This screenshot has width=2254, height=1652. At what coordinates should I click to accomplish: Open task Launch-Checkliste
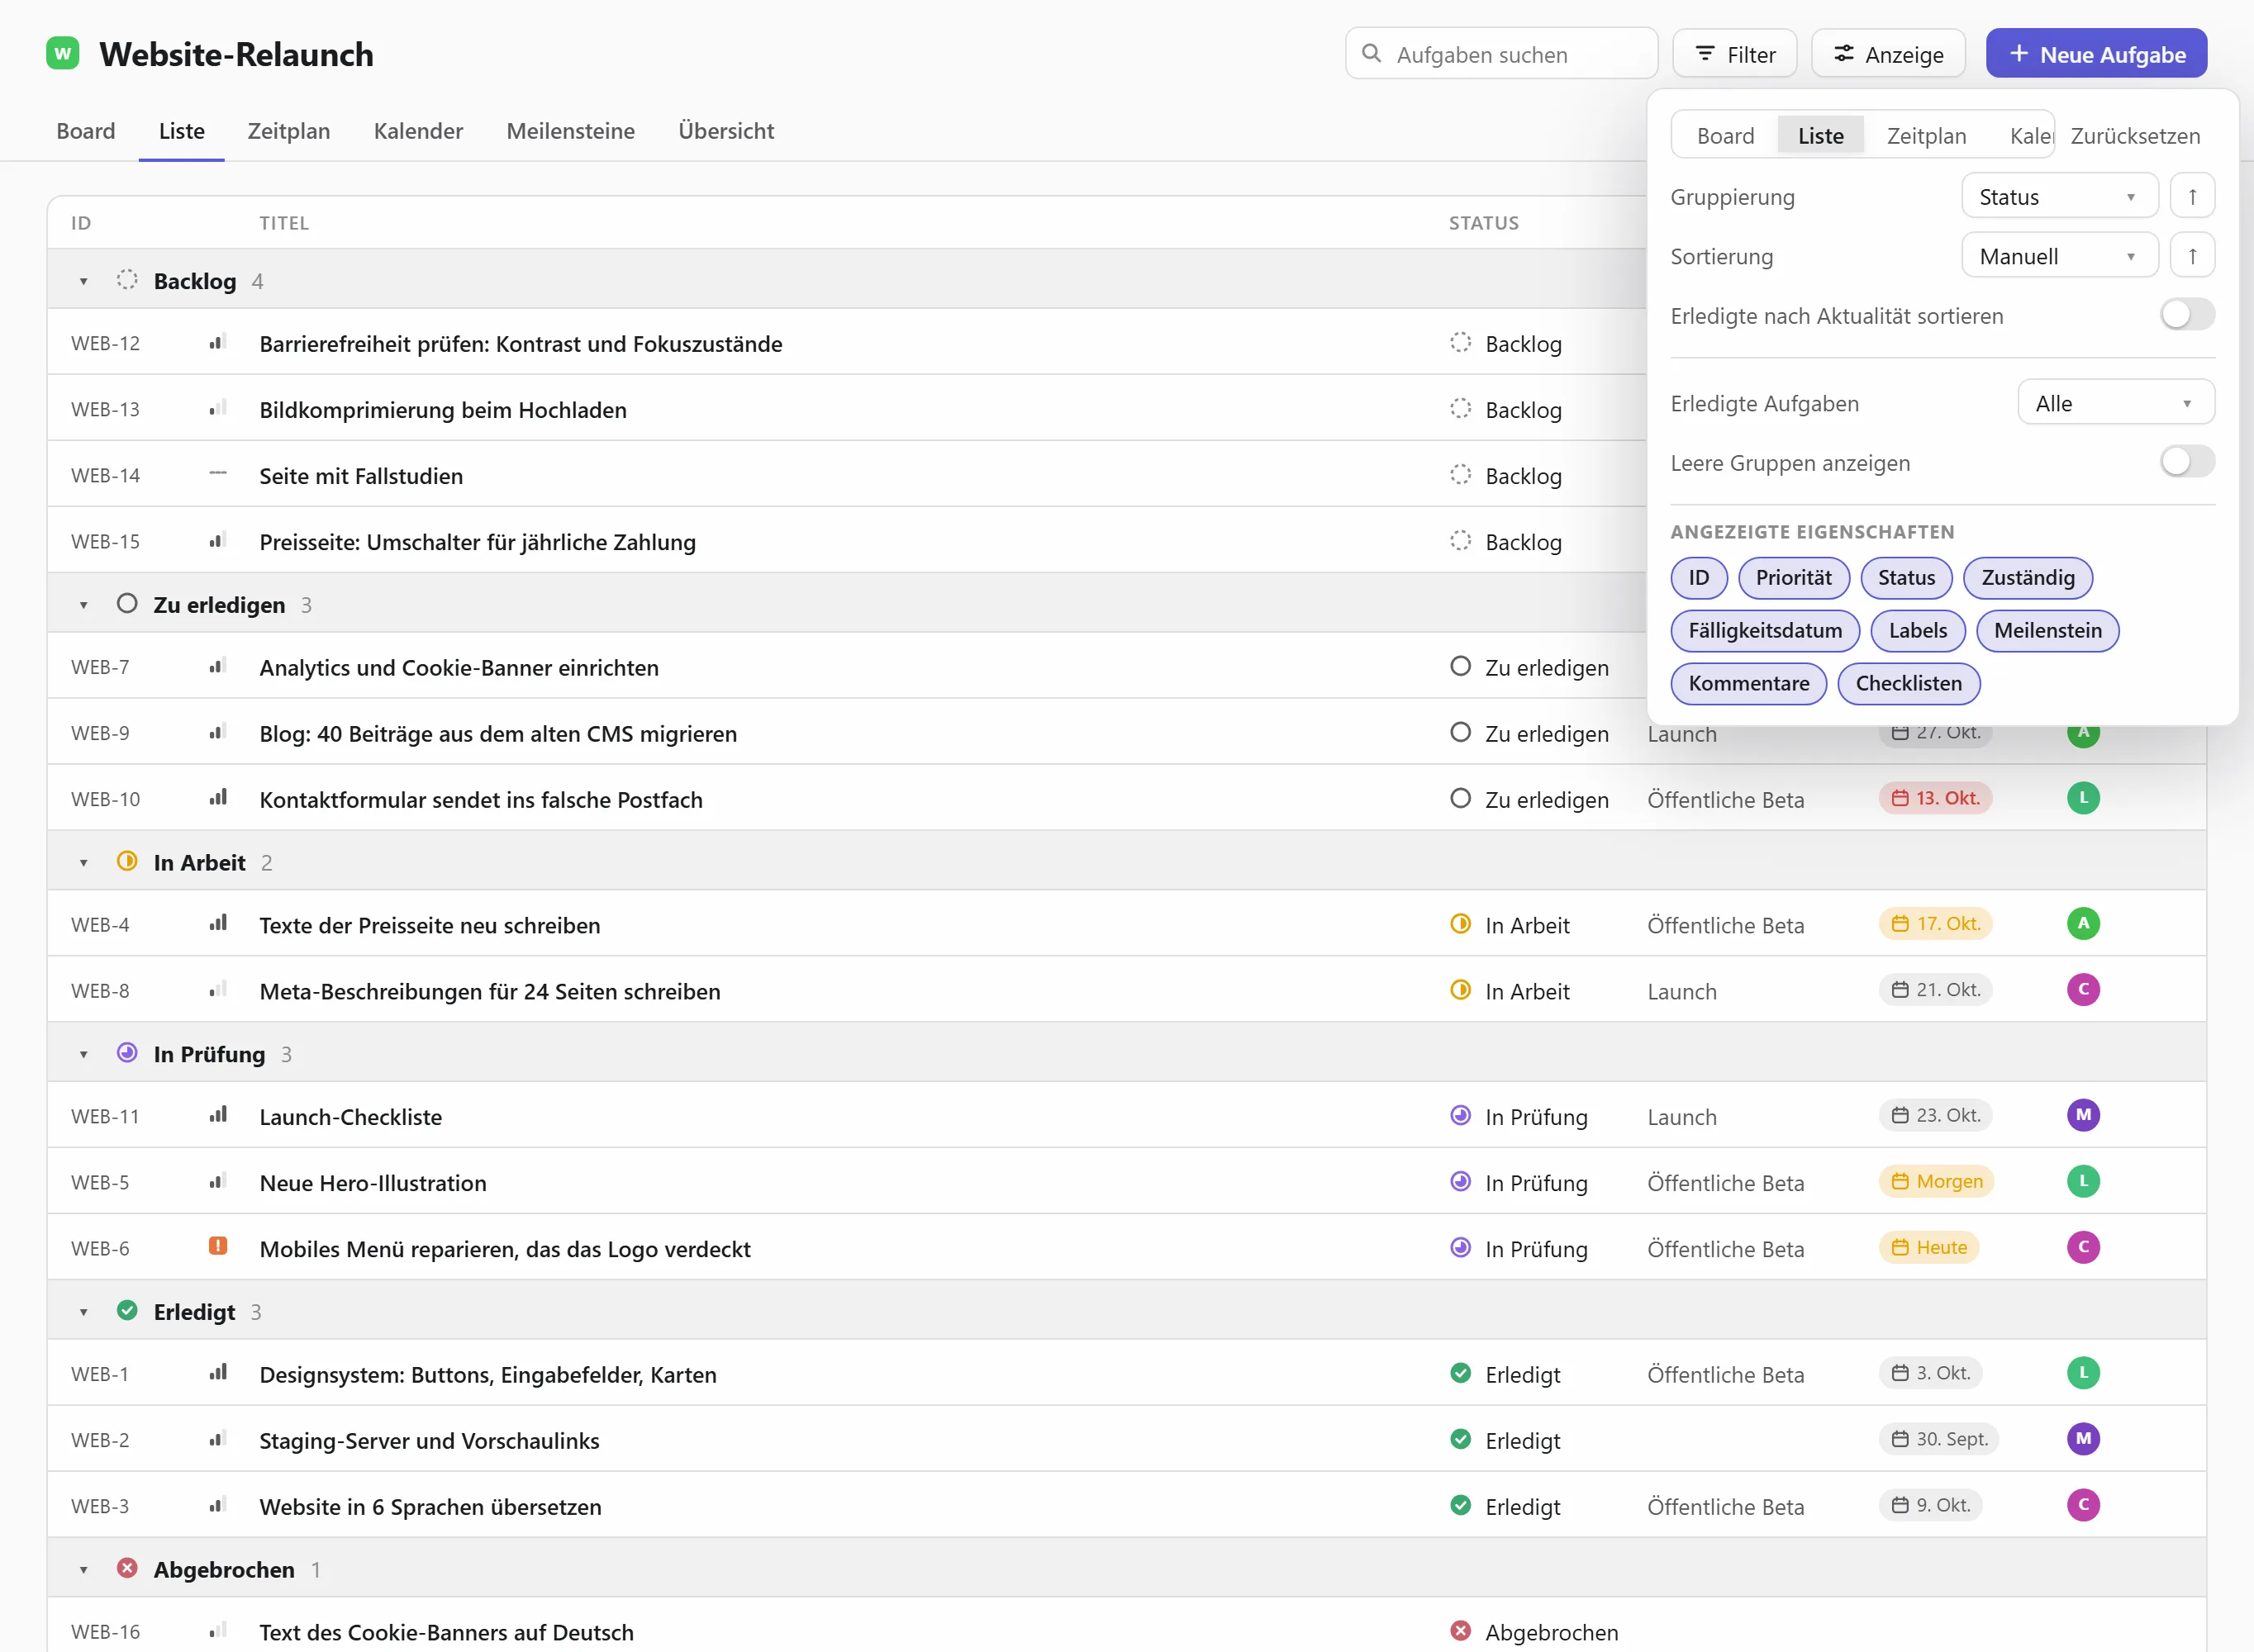coord(350,1116)
